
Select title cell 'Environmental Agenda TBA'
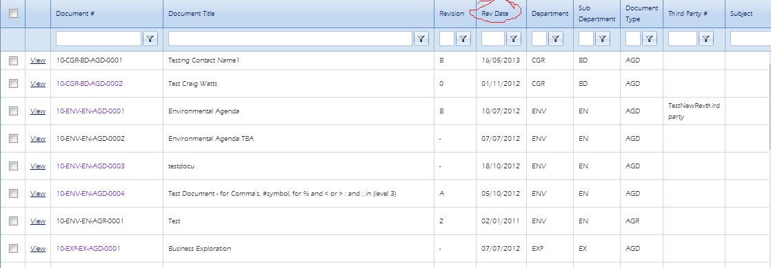(211, 139)
